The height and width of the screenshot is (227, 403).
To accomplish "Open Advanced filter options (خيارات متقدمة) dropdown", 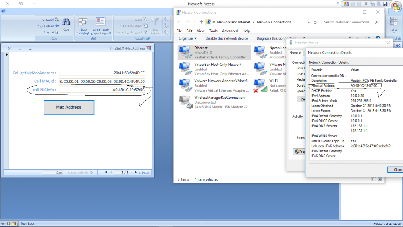I will click(134, 26).
